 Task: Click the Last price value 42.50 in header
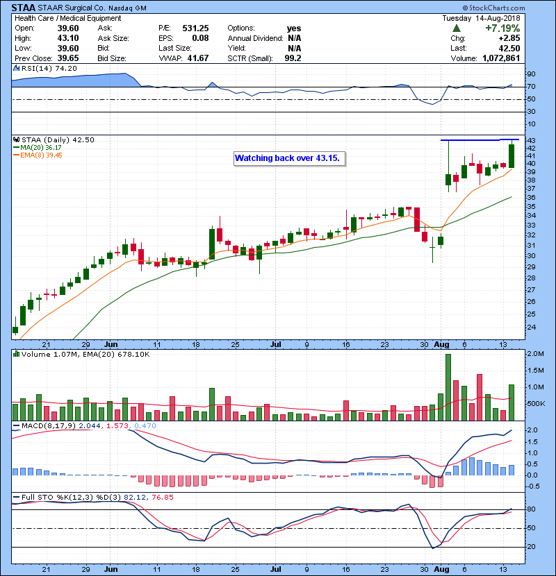pyautogui.click(x=509, y=49)
